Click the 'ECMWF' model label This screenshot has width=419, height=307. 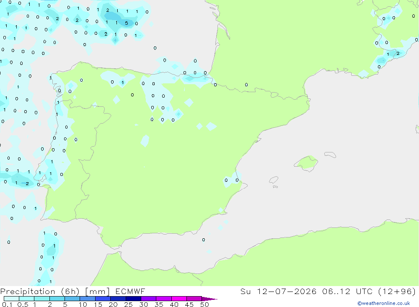coord(130,291)
